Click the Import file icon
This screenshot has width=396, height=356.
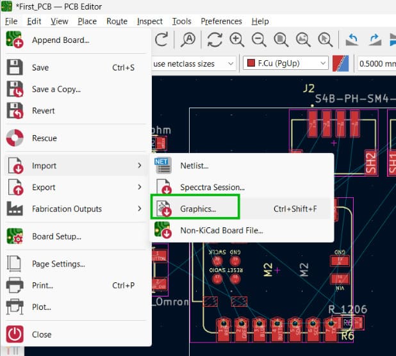[x=15, y=165]
